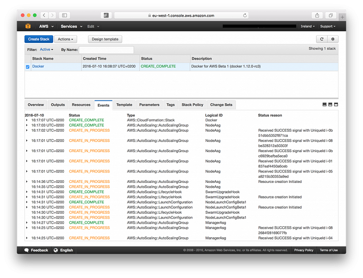Screen dimensions: 363x278
Task: Switch to first split pane layout icon
Action: pyautogui.click(x=324, y=105)
